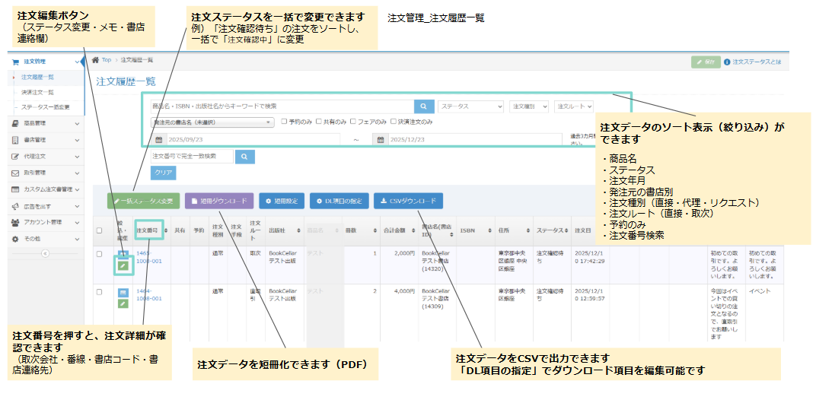
Task: Sort table by ISBN column arrows
Action: click(x=489, y=231)
